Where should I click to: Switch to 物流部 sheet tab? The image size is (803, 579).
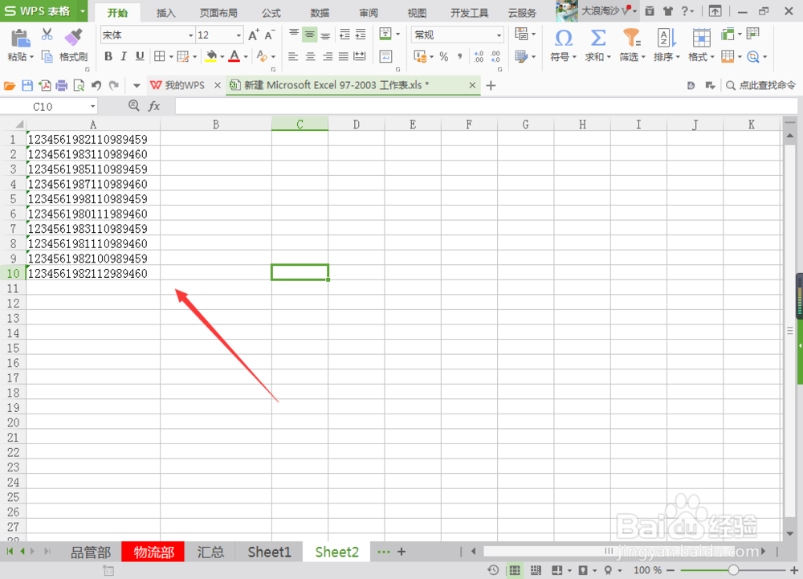pos(153,552)
